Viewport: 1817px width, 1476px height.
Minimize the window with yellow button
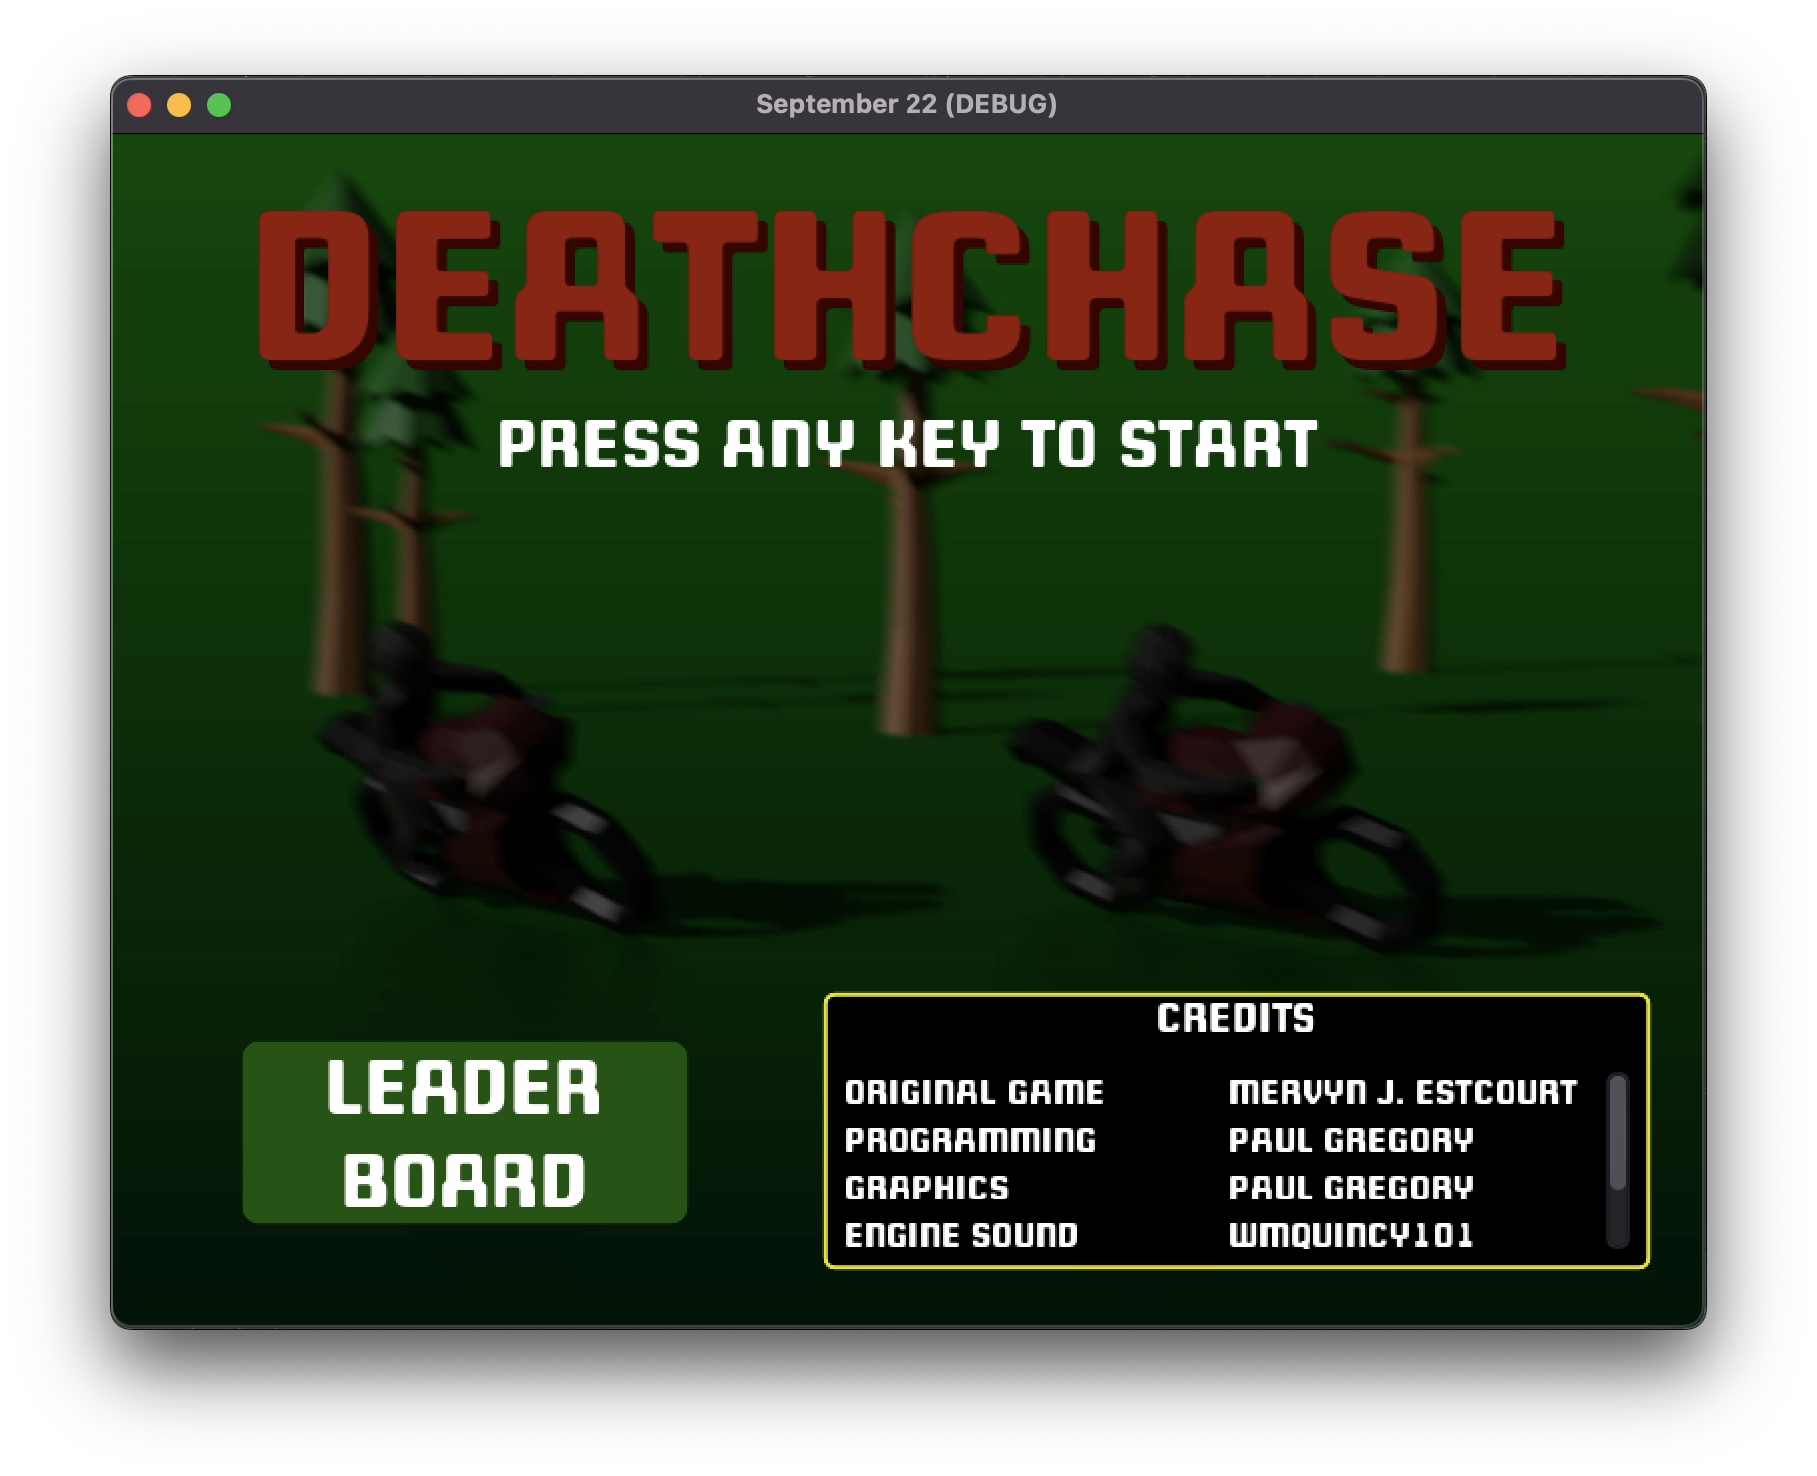pyautogui.click(x=179, y=105)
